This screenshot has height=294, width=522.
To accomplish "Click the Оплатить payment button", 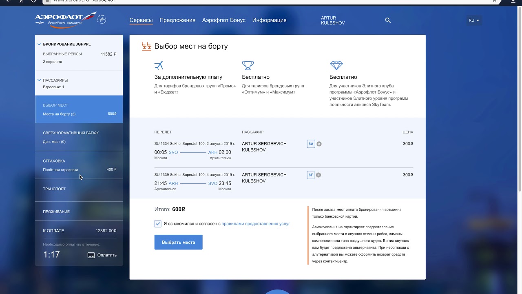I will click(x=102, y=255).
